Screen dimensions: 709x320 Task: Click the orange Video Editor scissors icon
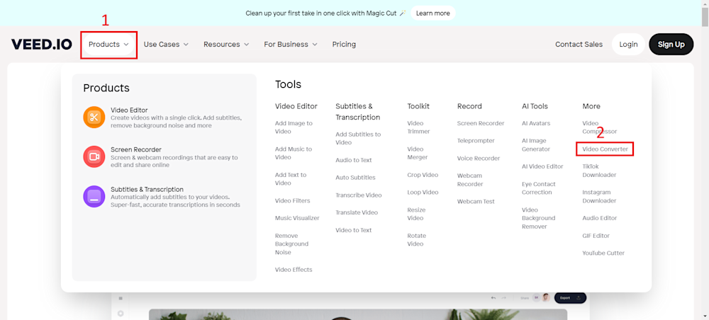[94, 118]
